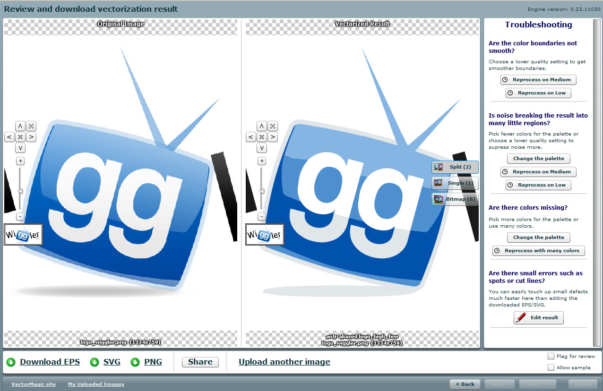Click the Review and download vectorization result title

click(x=91, y=9)
